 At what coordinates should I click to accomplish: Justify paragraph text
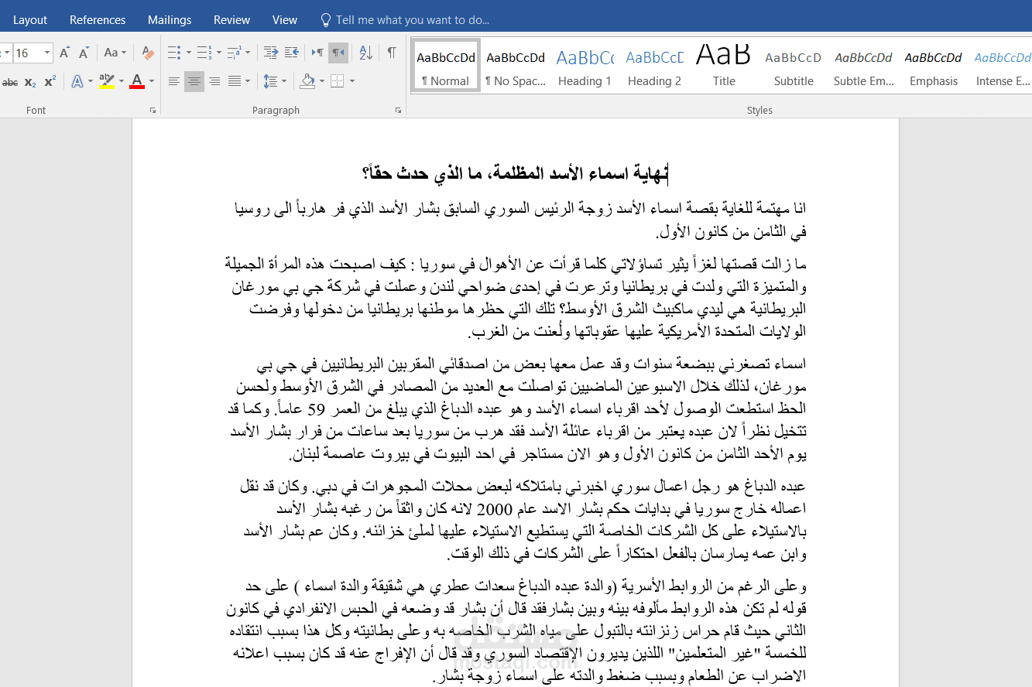point(235,81)
